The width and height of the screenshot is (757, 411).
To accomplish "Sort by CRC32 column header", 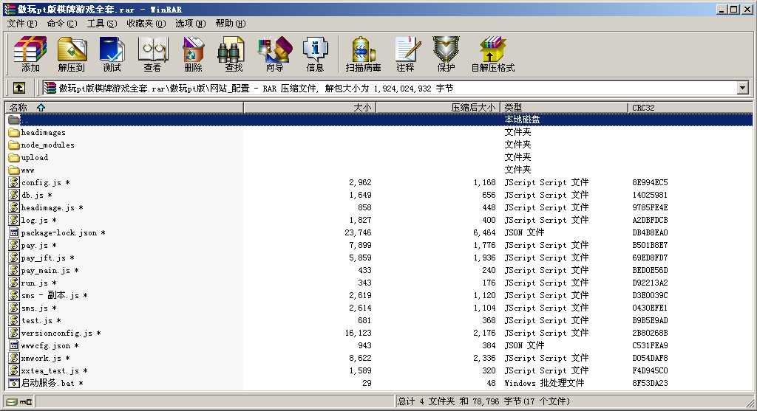I will [690, 107].
